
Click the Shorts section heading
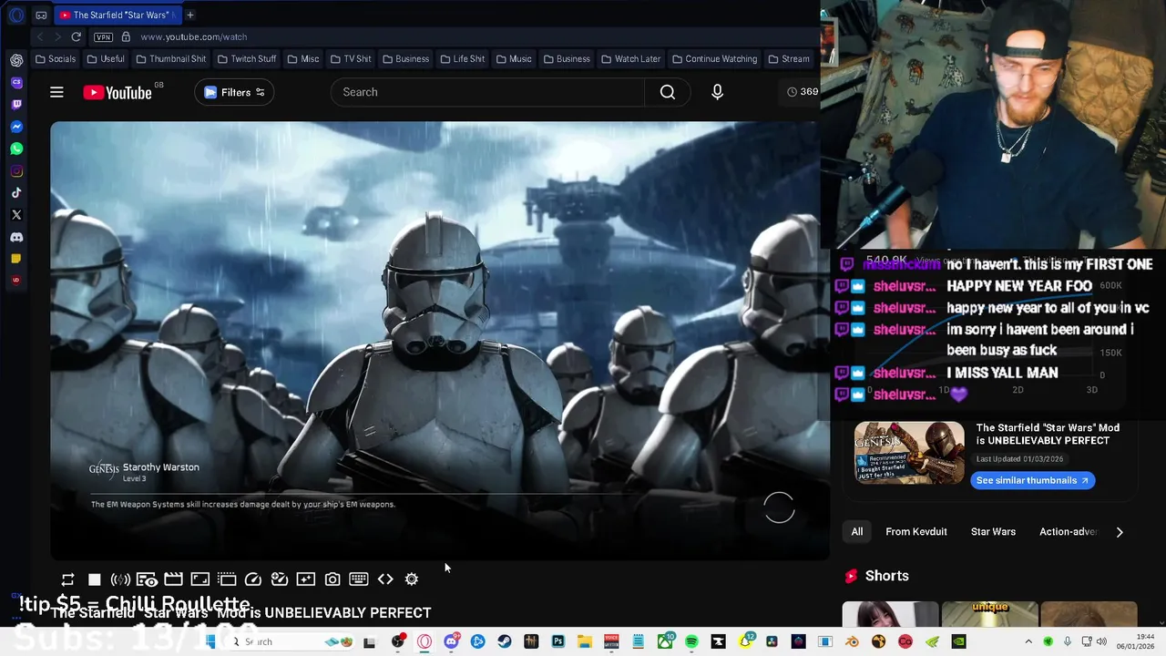tap(886, 576)
